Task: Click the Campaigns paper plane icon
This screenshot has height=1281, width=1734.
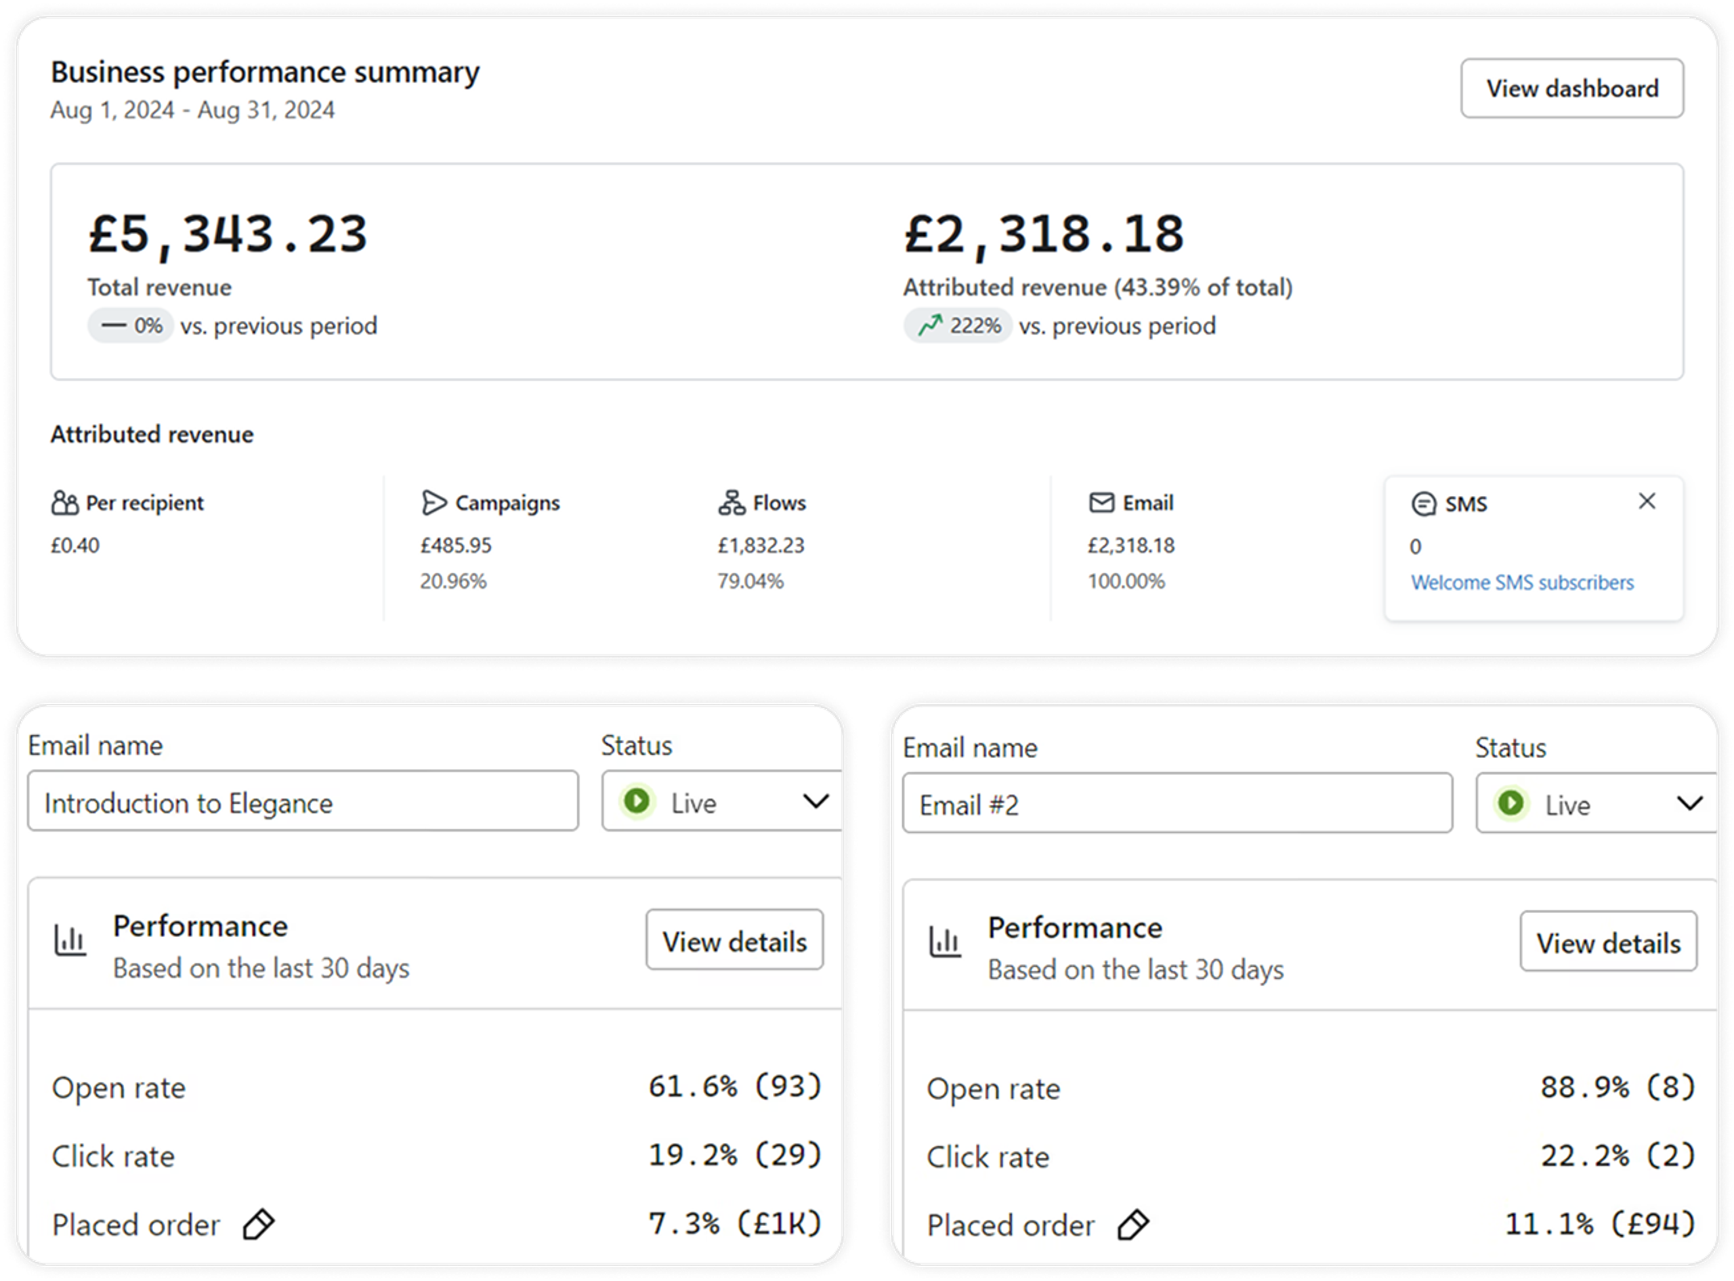Action: pyautogui.click(x=433, y=503)
